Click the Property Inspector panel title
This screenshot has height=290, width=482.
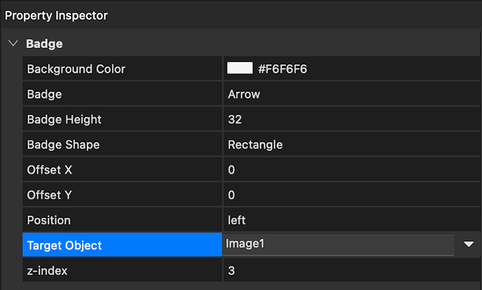coord(56,16)
